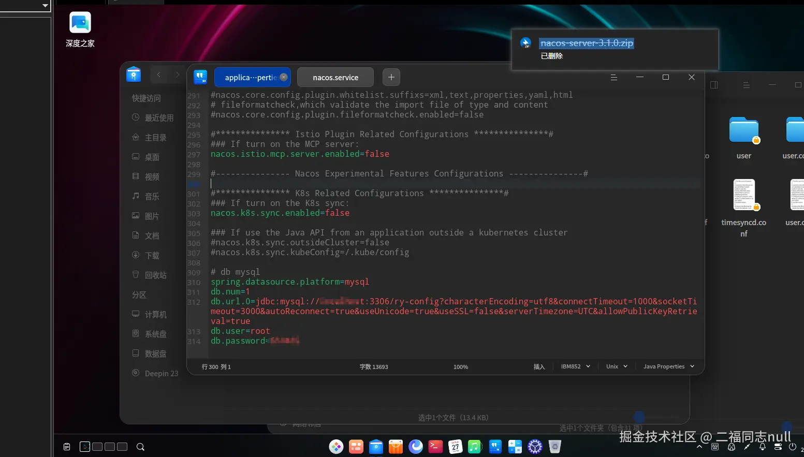Go forward in the file manager

pos(178,75)
